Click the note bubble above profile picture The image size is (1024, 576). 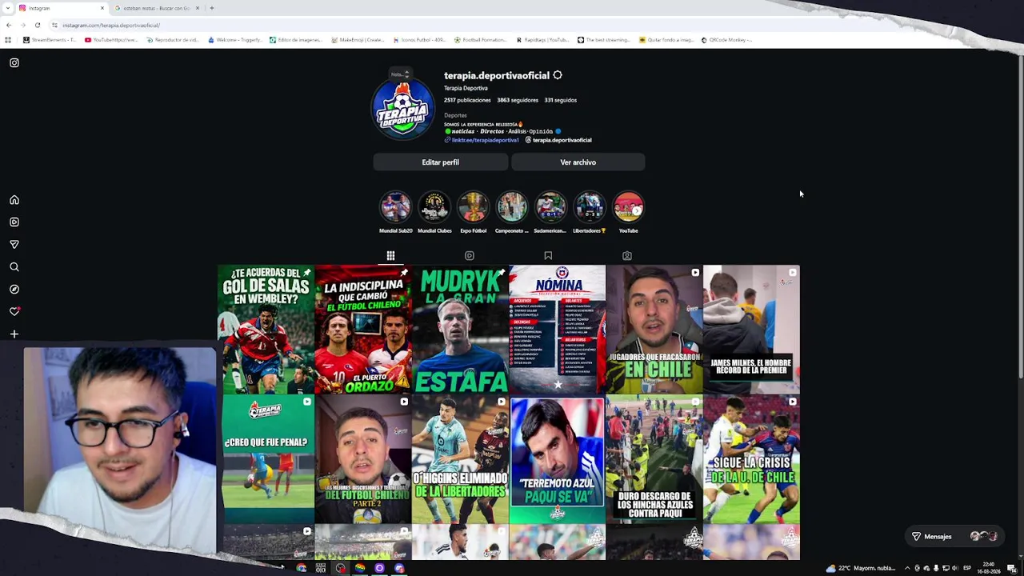[400, 74]
